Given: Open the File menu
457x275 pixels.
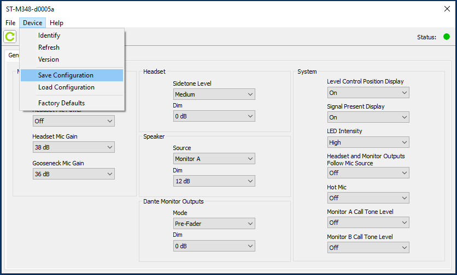Looking at the screenshot, I should pyautogui.click(x=10, y=23).
